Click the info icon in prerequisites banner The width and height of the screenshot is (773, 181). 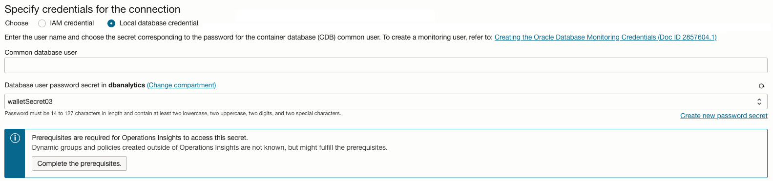click(15, 138)
